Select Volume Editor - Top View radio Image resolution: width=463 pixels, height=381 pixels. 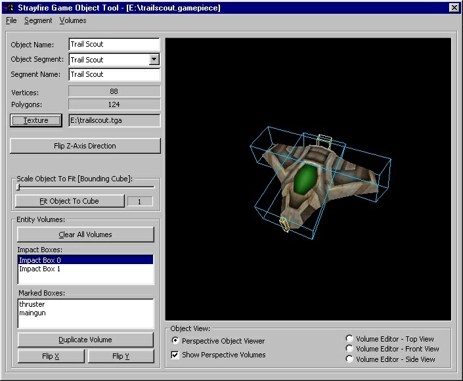click(349, 338)
